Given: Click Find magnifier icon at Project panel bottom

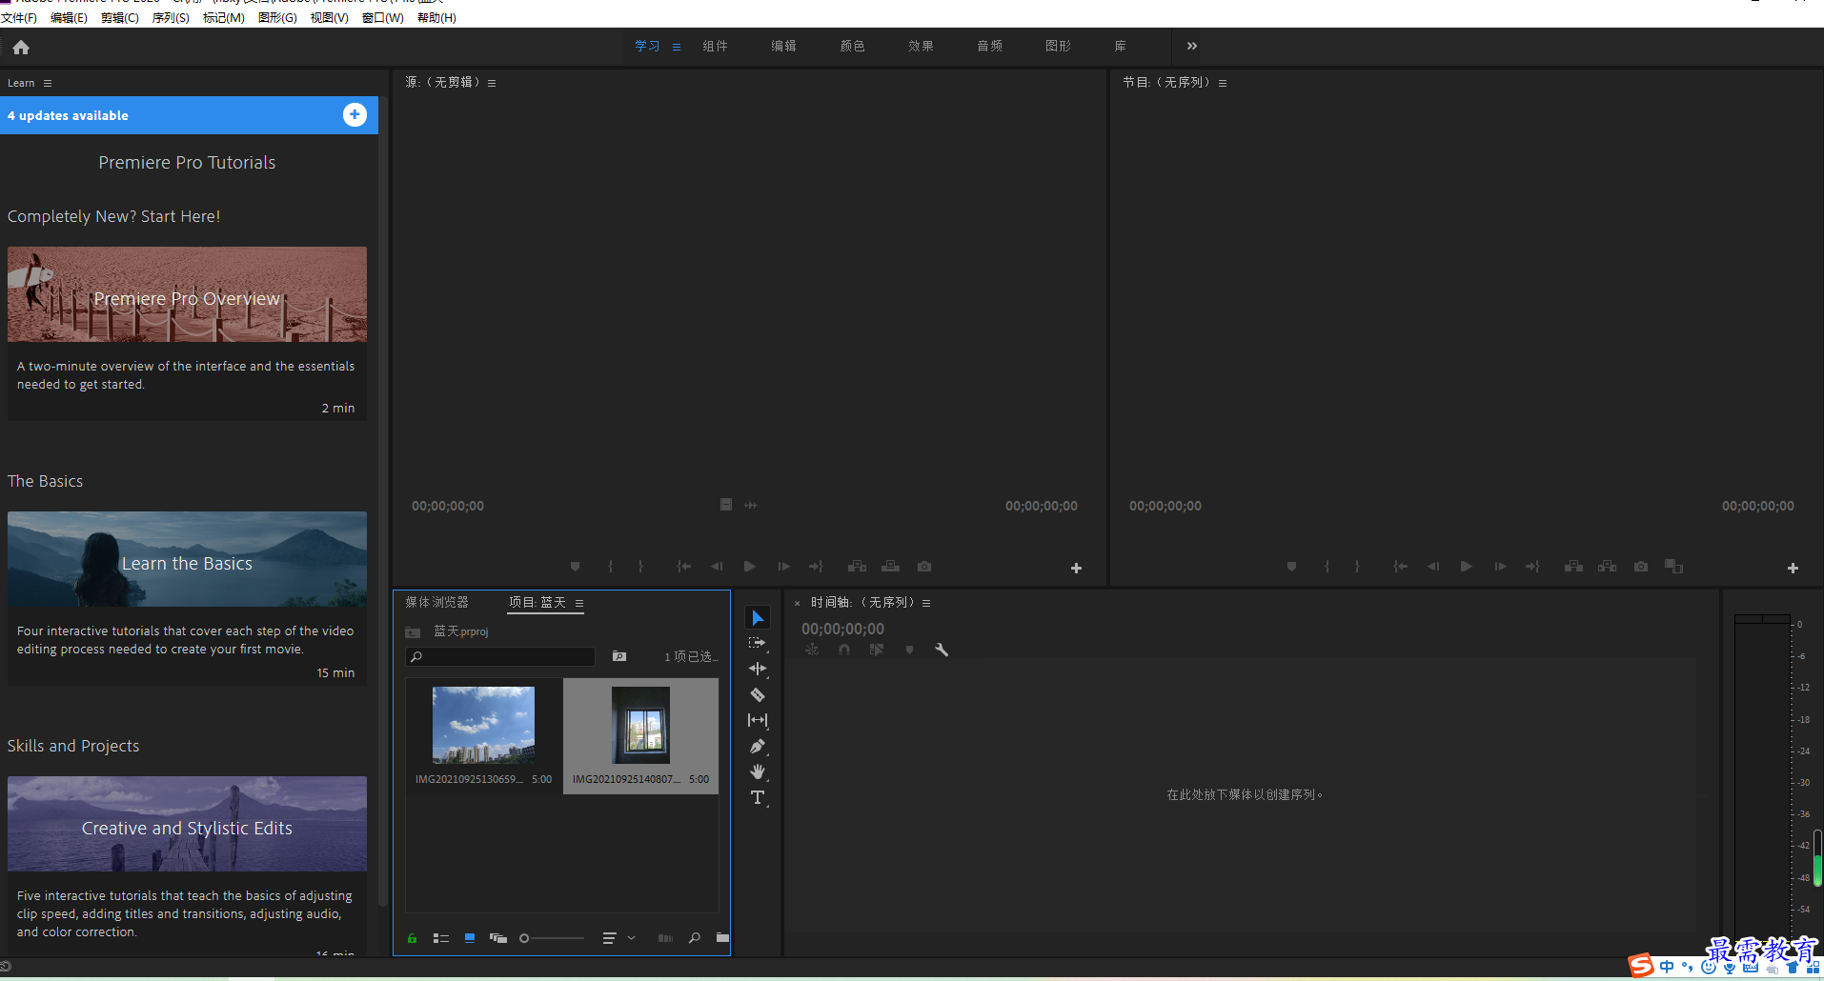Looking at the screenshot, I should pos(695,938).
